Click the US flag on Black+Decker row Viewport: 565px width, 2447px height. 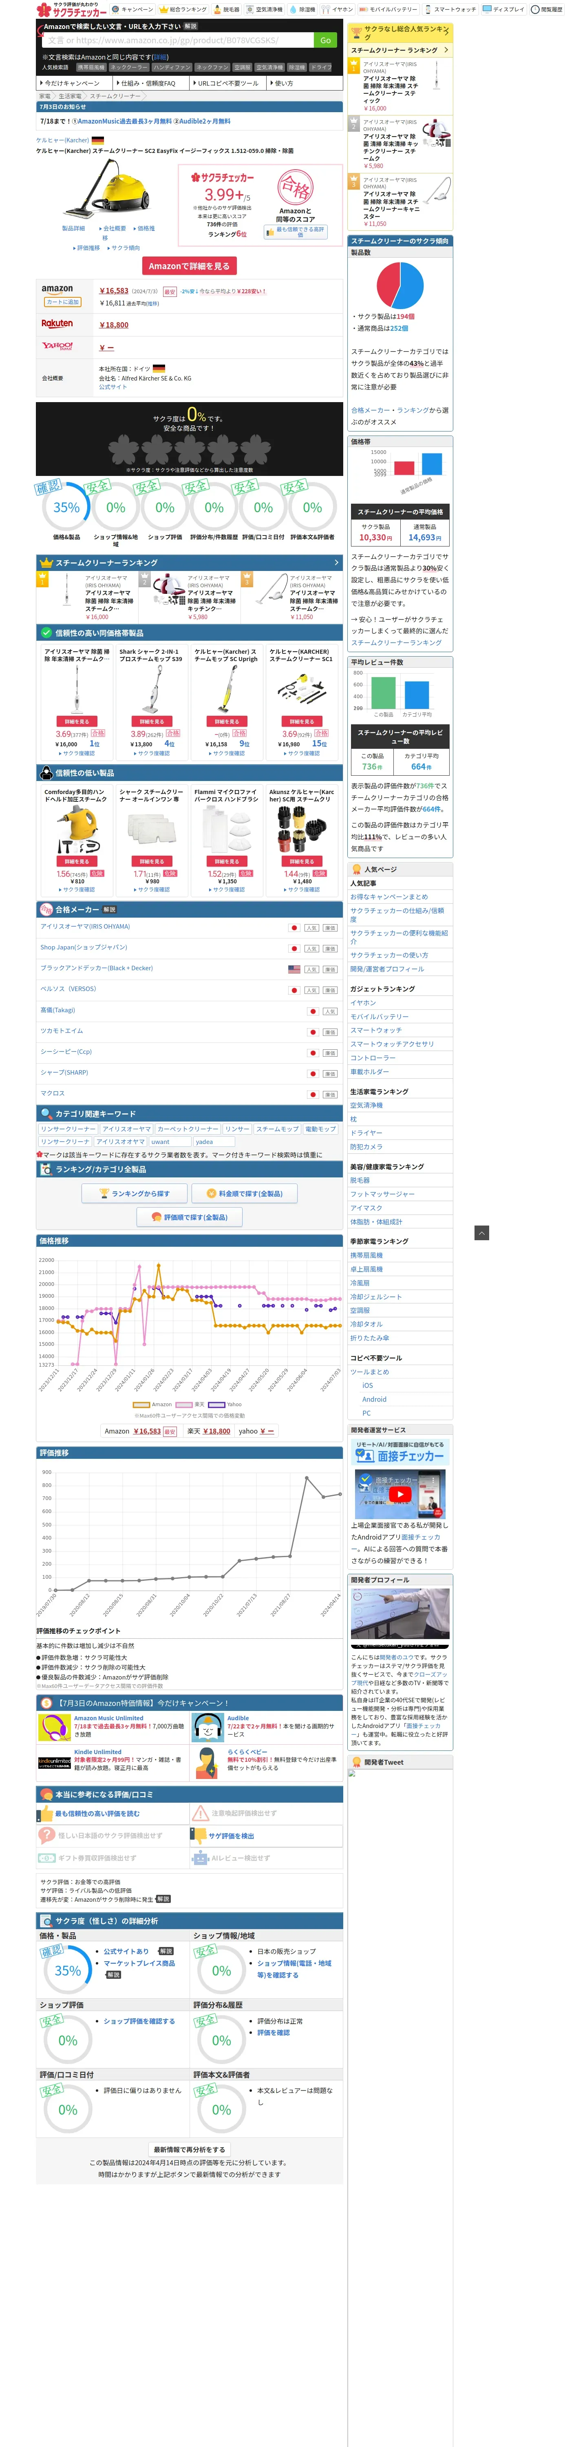pyautogui.click(x=294, y=969)
